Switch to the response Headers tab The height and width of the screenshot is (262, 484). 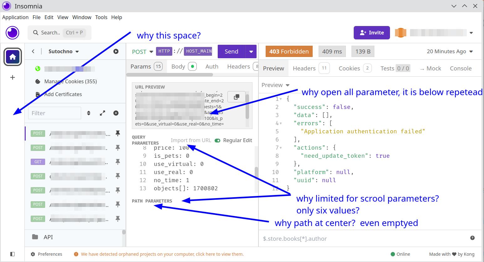[x=311, y=68]
